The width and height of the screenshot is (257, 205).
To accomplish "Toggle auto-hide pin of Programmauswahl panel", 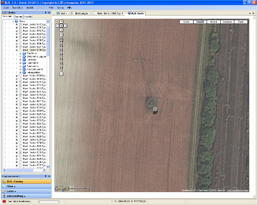I will (46, 176).
